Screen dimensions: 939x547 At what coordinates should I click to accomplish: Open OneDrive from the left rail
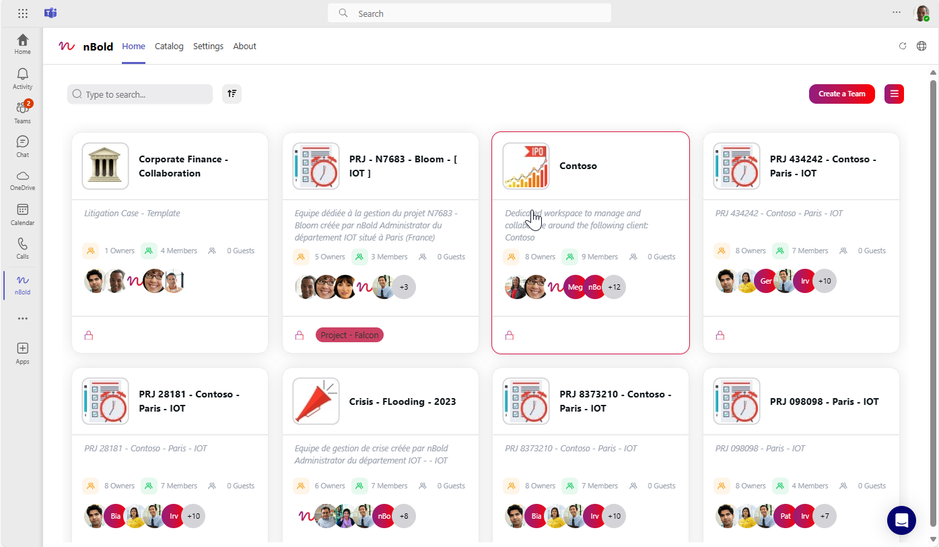pyautogui.click(x=22, y=179)
